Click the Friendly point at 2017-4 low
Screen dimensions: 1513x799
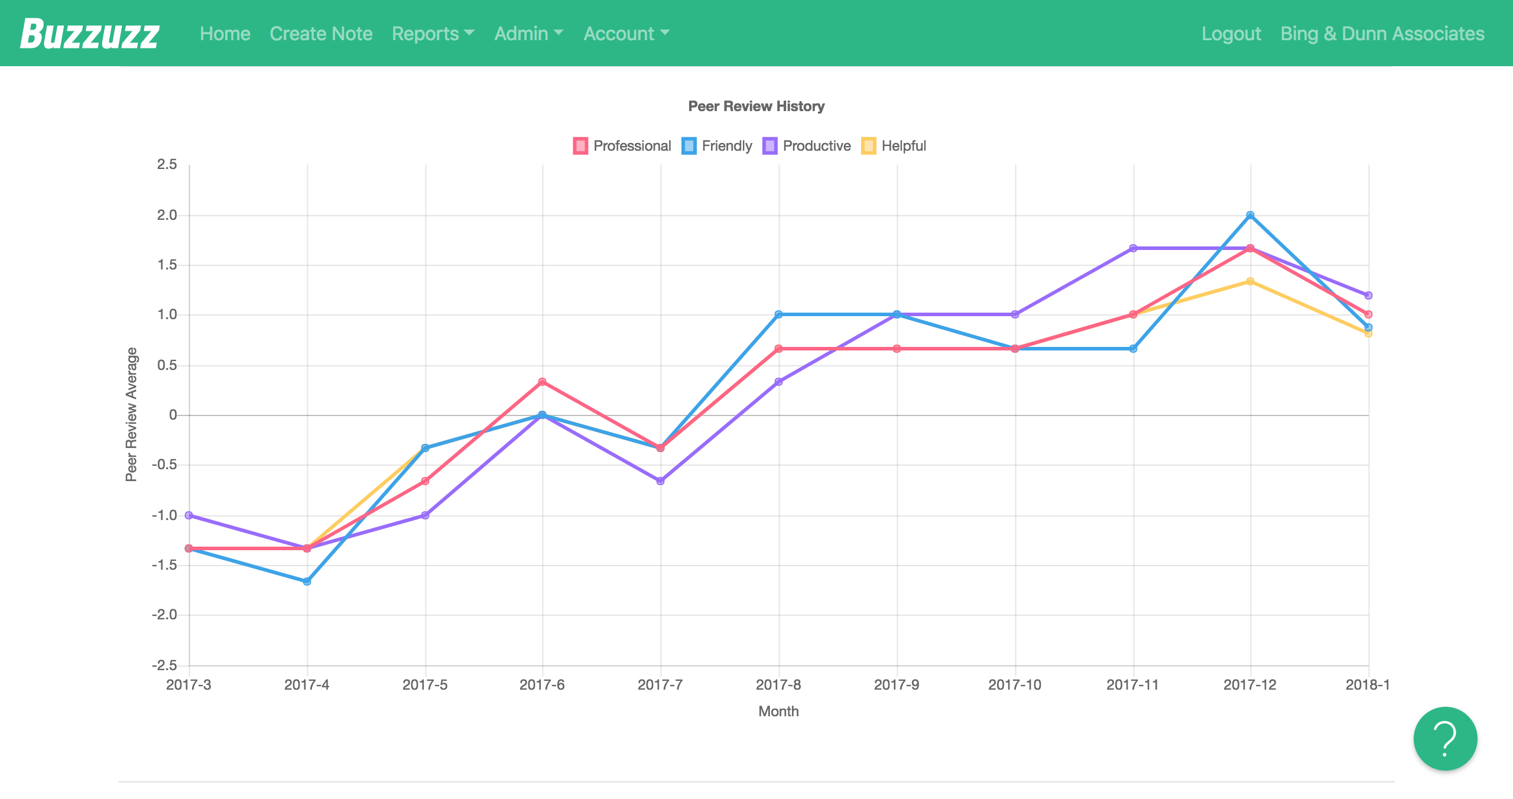click(x=307, y=582)
